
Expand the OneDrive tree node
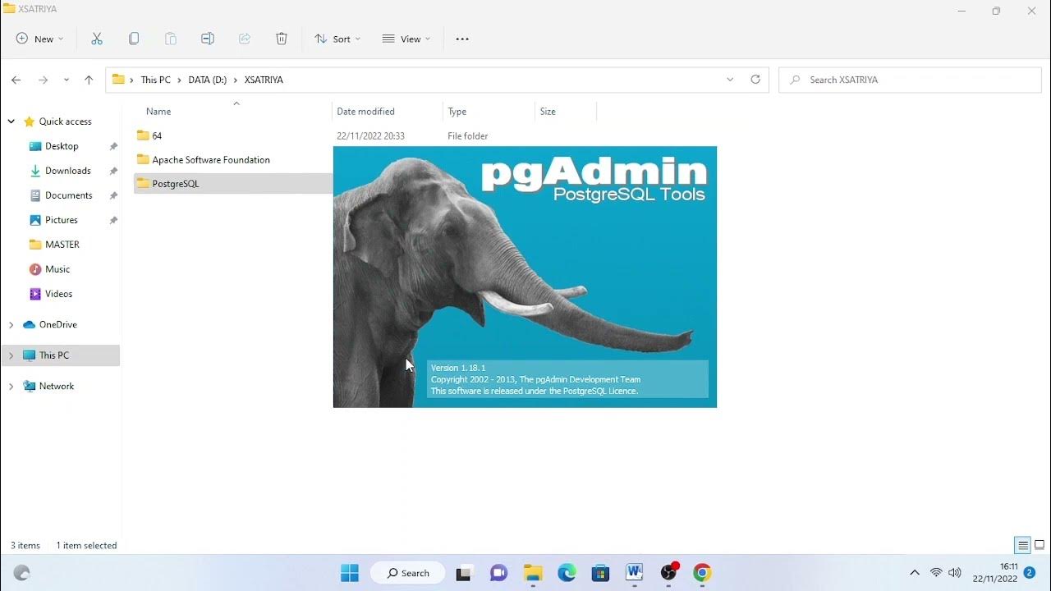(11, 325)
